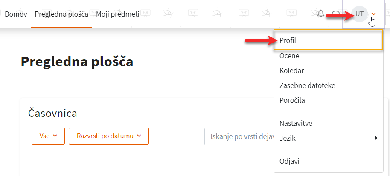Expand the Vse filter dropdown
The width and height of the screenshot is (390, 176).
48,136
